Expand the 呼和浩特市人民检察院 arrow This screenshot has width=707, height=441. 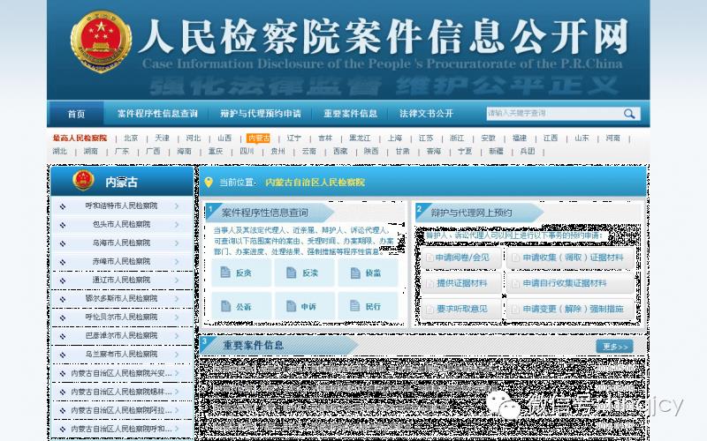pyautogui.click(x=177, y=206)
